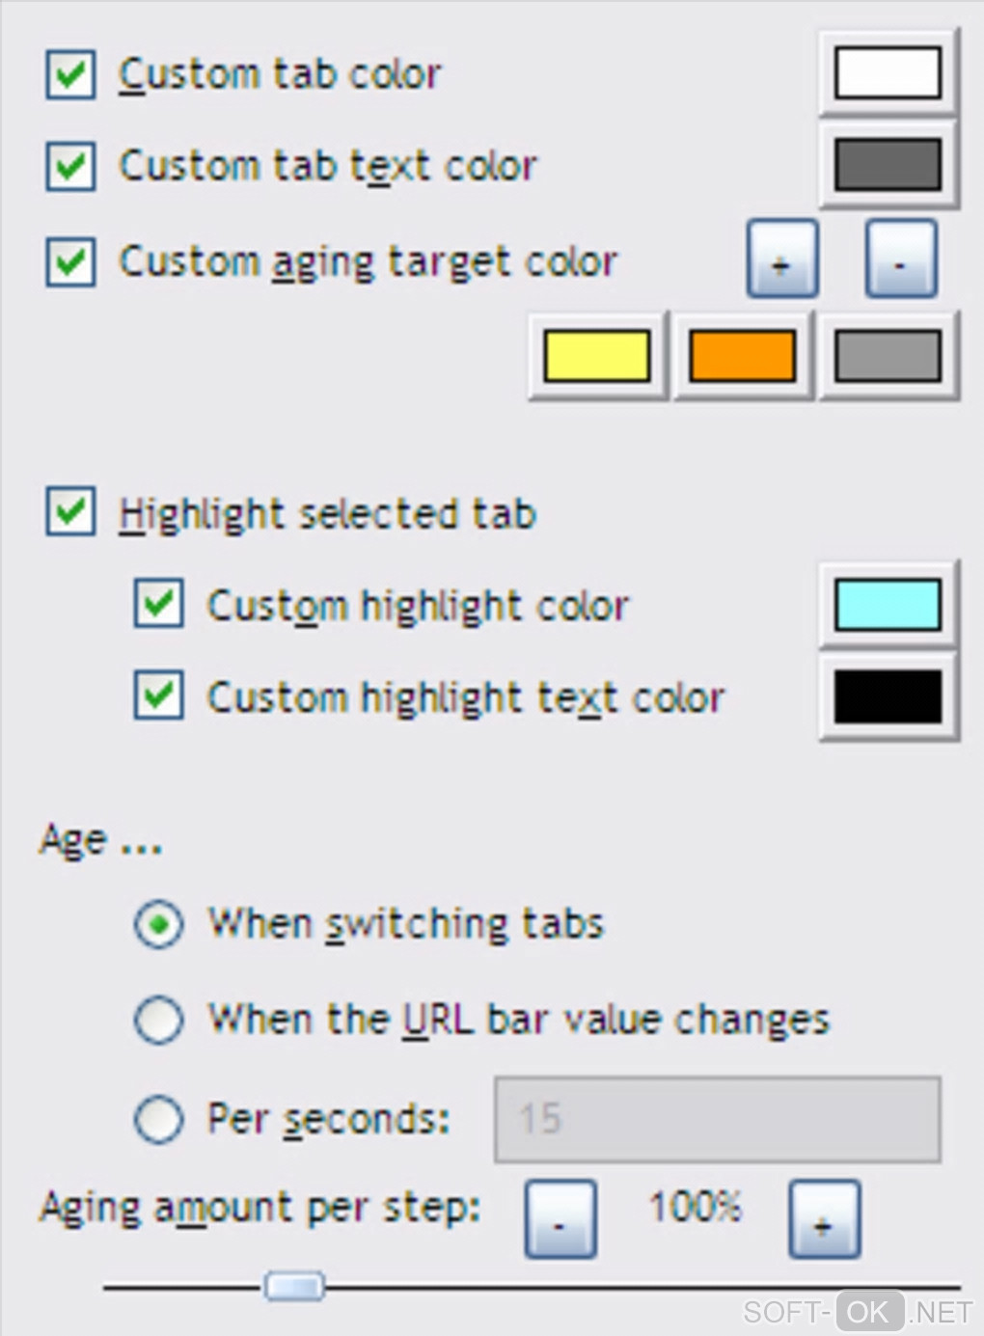Click the plus button for aging target colors
The image size is (984, 1336).
[782, 259]
